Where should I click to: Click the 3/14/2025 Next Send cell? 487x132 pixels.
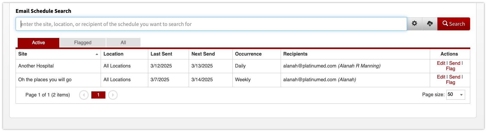(211, 80)
